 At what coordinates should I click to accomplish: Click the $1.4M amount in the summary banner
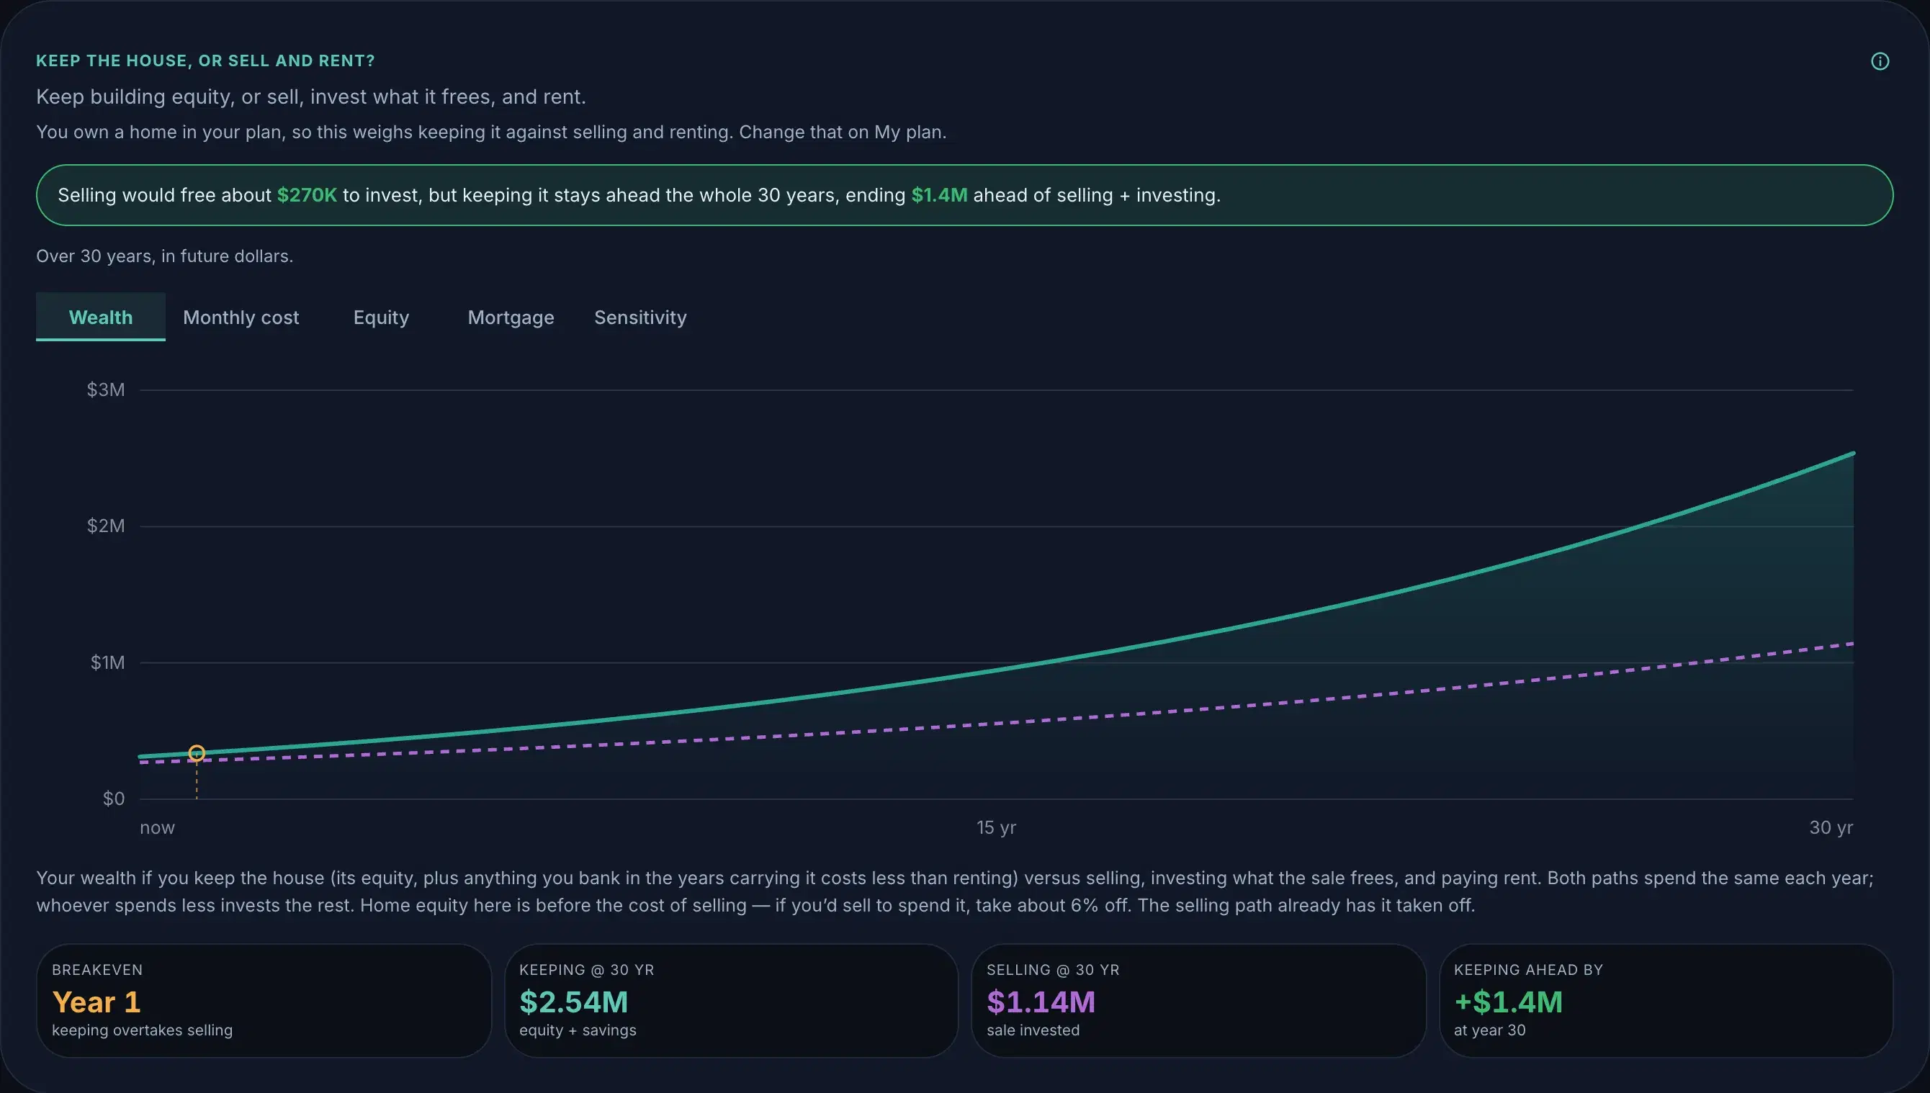939,195
